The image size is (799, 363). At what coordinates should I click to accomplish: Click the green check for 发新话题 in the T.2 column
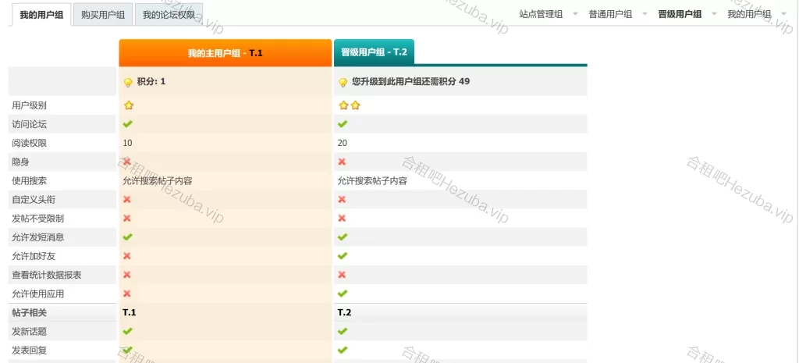point(343,332)
